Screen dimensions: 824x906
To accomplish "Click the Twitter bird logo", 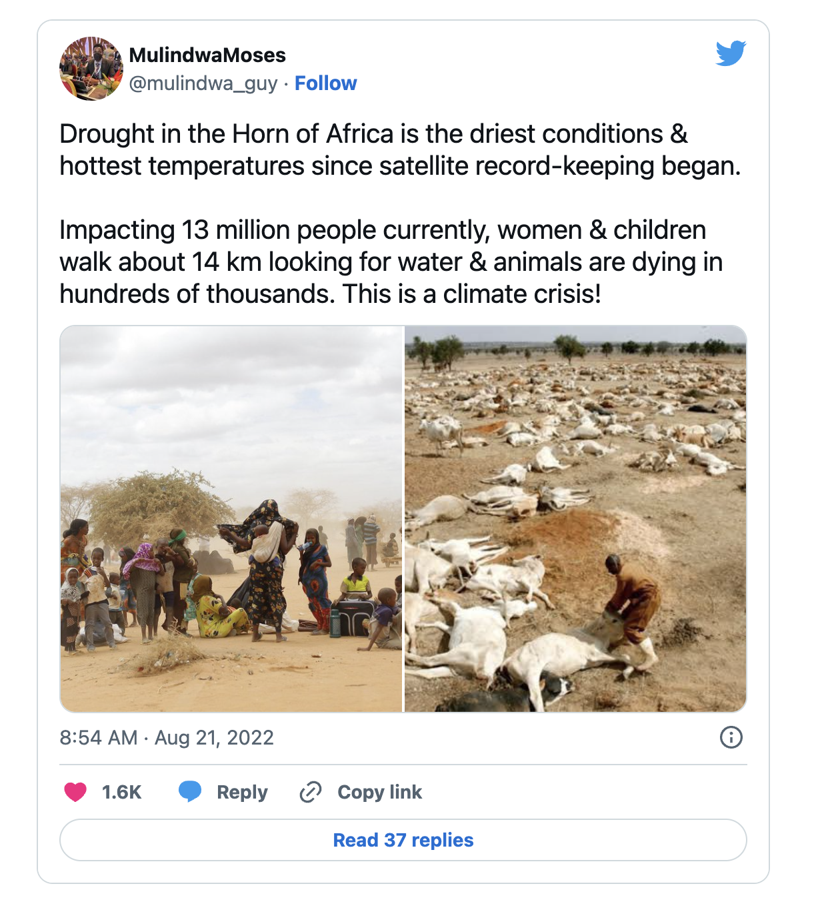I will click(731, 53).
